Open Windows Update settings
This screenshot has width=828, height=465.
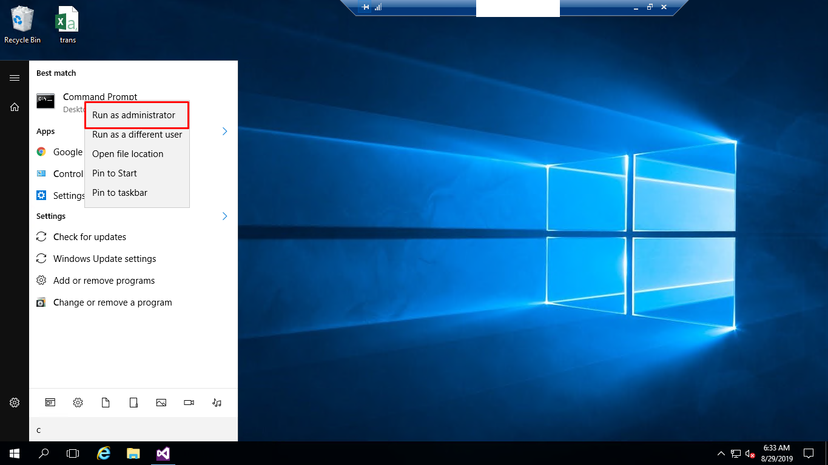(133, 259)
